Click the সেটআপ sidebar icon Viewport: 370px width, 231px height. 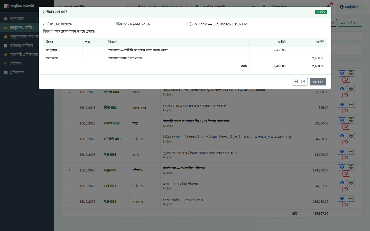[6, 64]
